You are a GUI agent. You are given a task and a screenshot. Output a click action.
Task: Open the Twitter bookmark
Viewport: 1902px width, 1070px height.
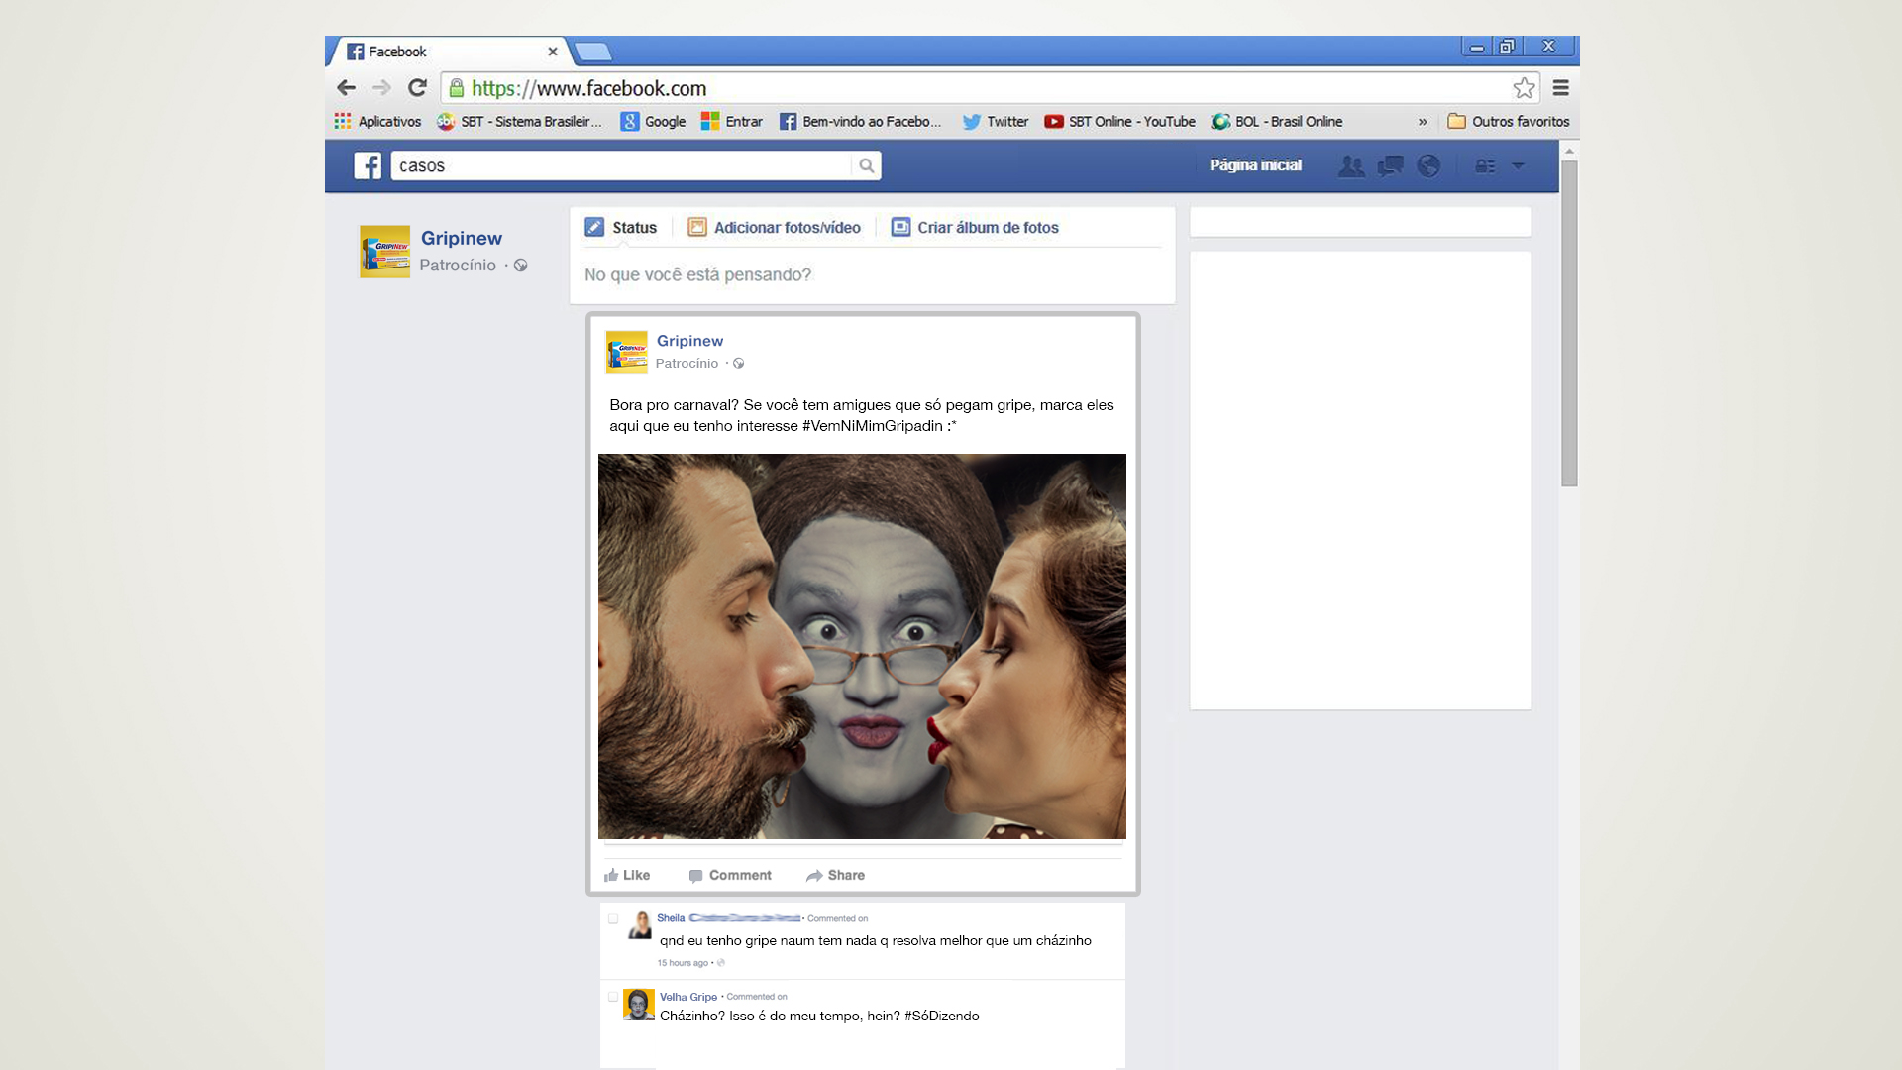tap(996, 122)
